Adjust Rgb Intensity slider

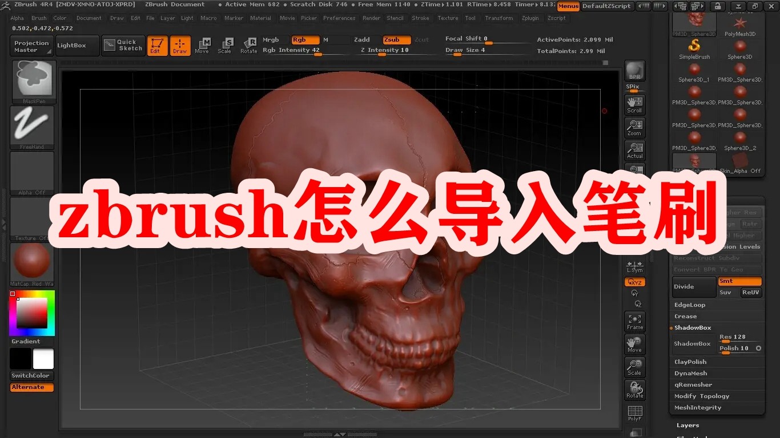(305, 51)
